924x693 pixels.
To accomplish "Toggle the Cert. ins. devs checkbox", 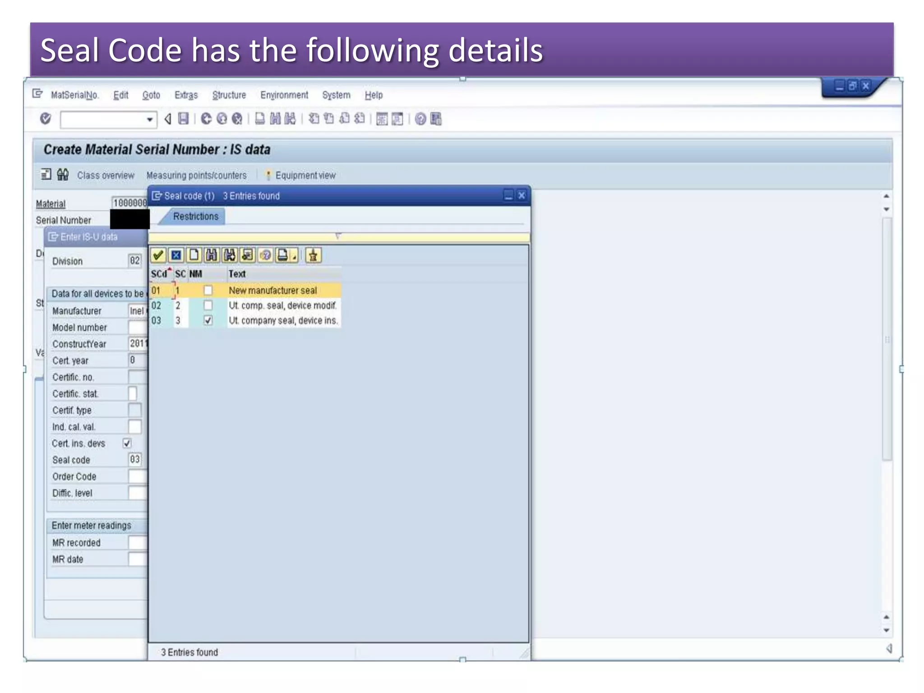I will (x=127, y=443).
